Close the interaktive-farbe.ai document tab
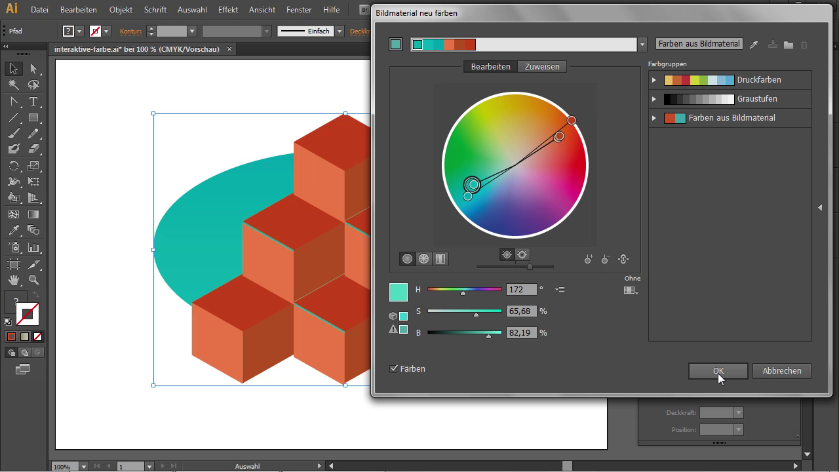 229,49
